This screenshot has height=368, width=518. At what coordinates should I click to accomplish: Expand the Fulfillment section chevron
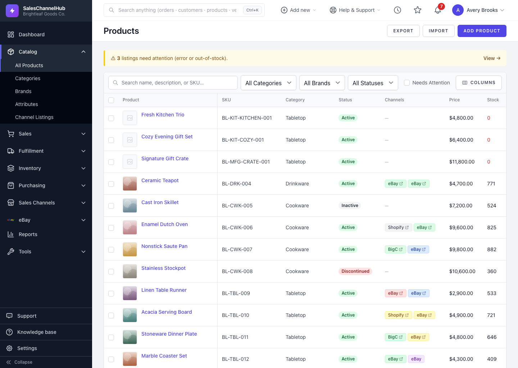click(x=83, y=151)
